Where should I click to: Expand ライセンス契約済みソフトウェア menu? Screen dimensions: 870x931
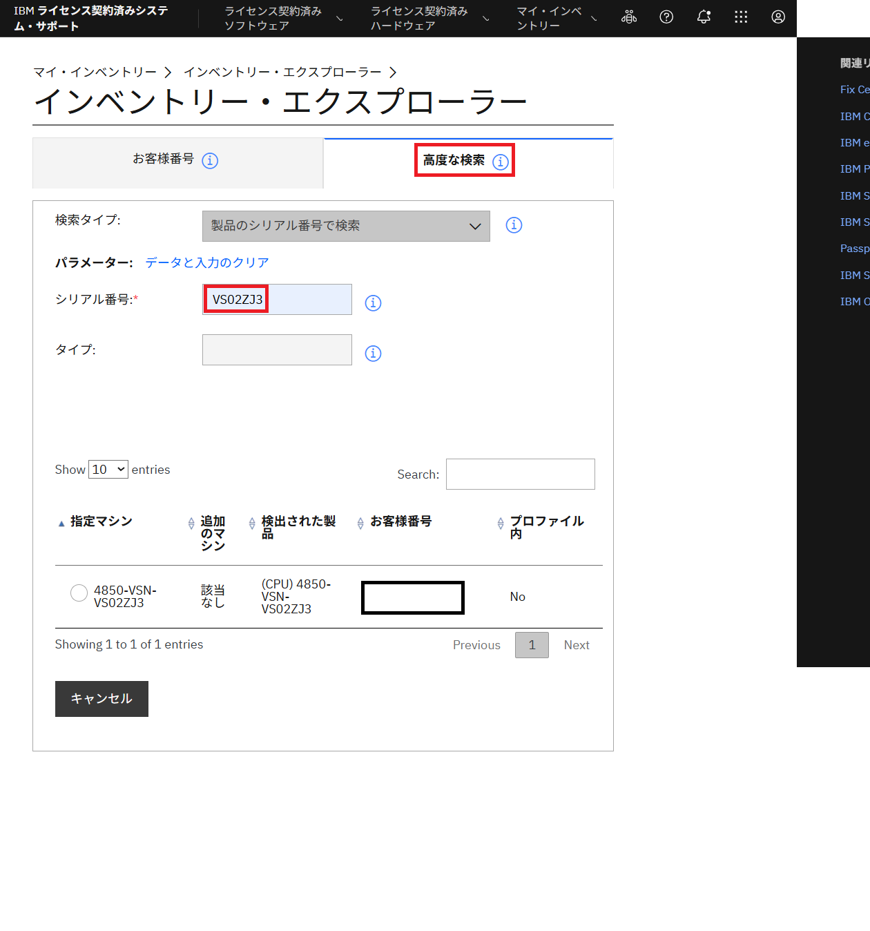click(283, 19)
